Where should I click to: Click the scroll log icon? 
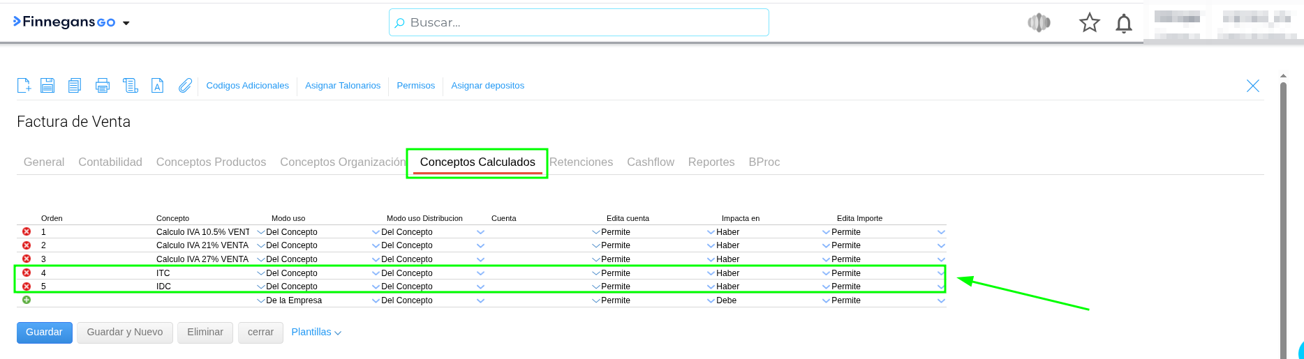coord(131,85)
